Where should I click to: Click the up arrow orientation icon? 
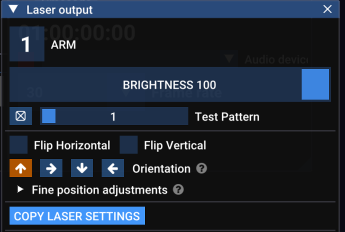(x=21, y=168)
